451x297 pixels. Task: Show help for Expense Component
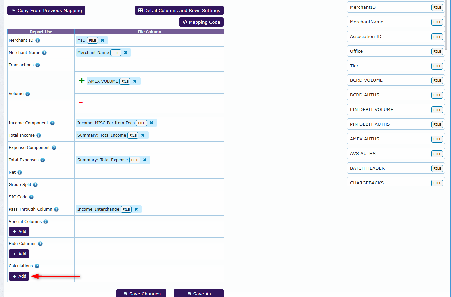coord(54,148)
